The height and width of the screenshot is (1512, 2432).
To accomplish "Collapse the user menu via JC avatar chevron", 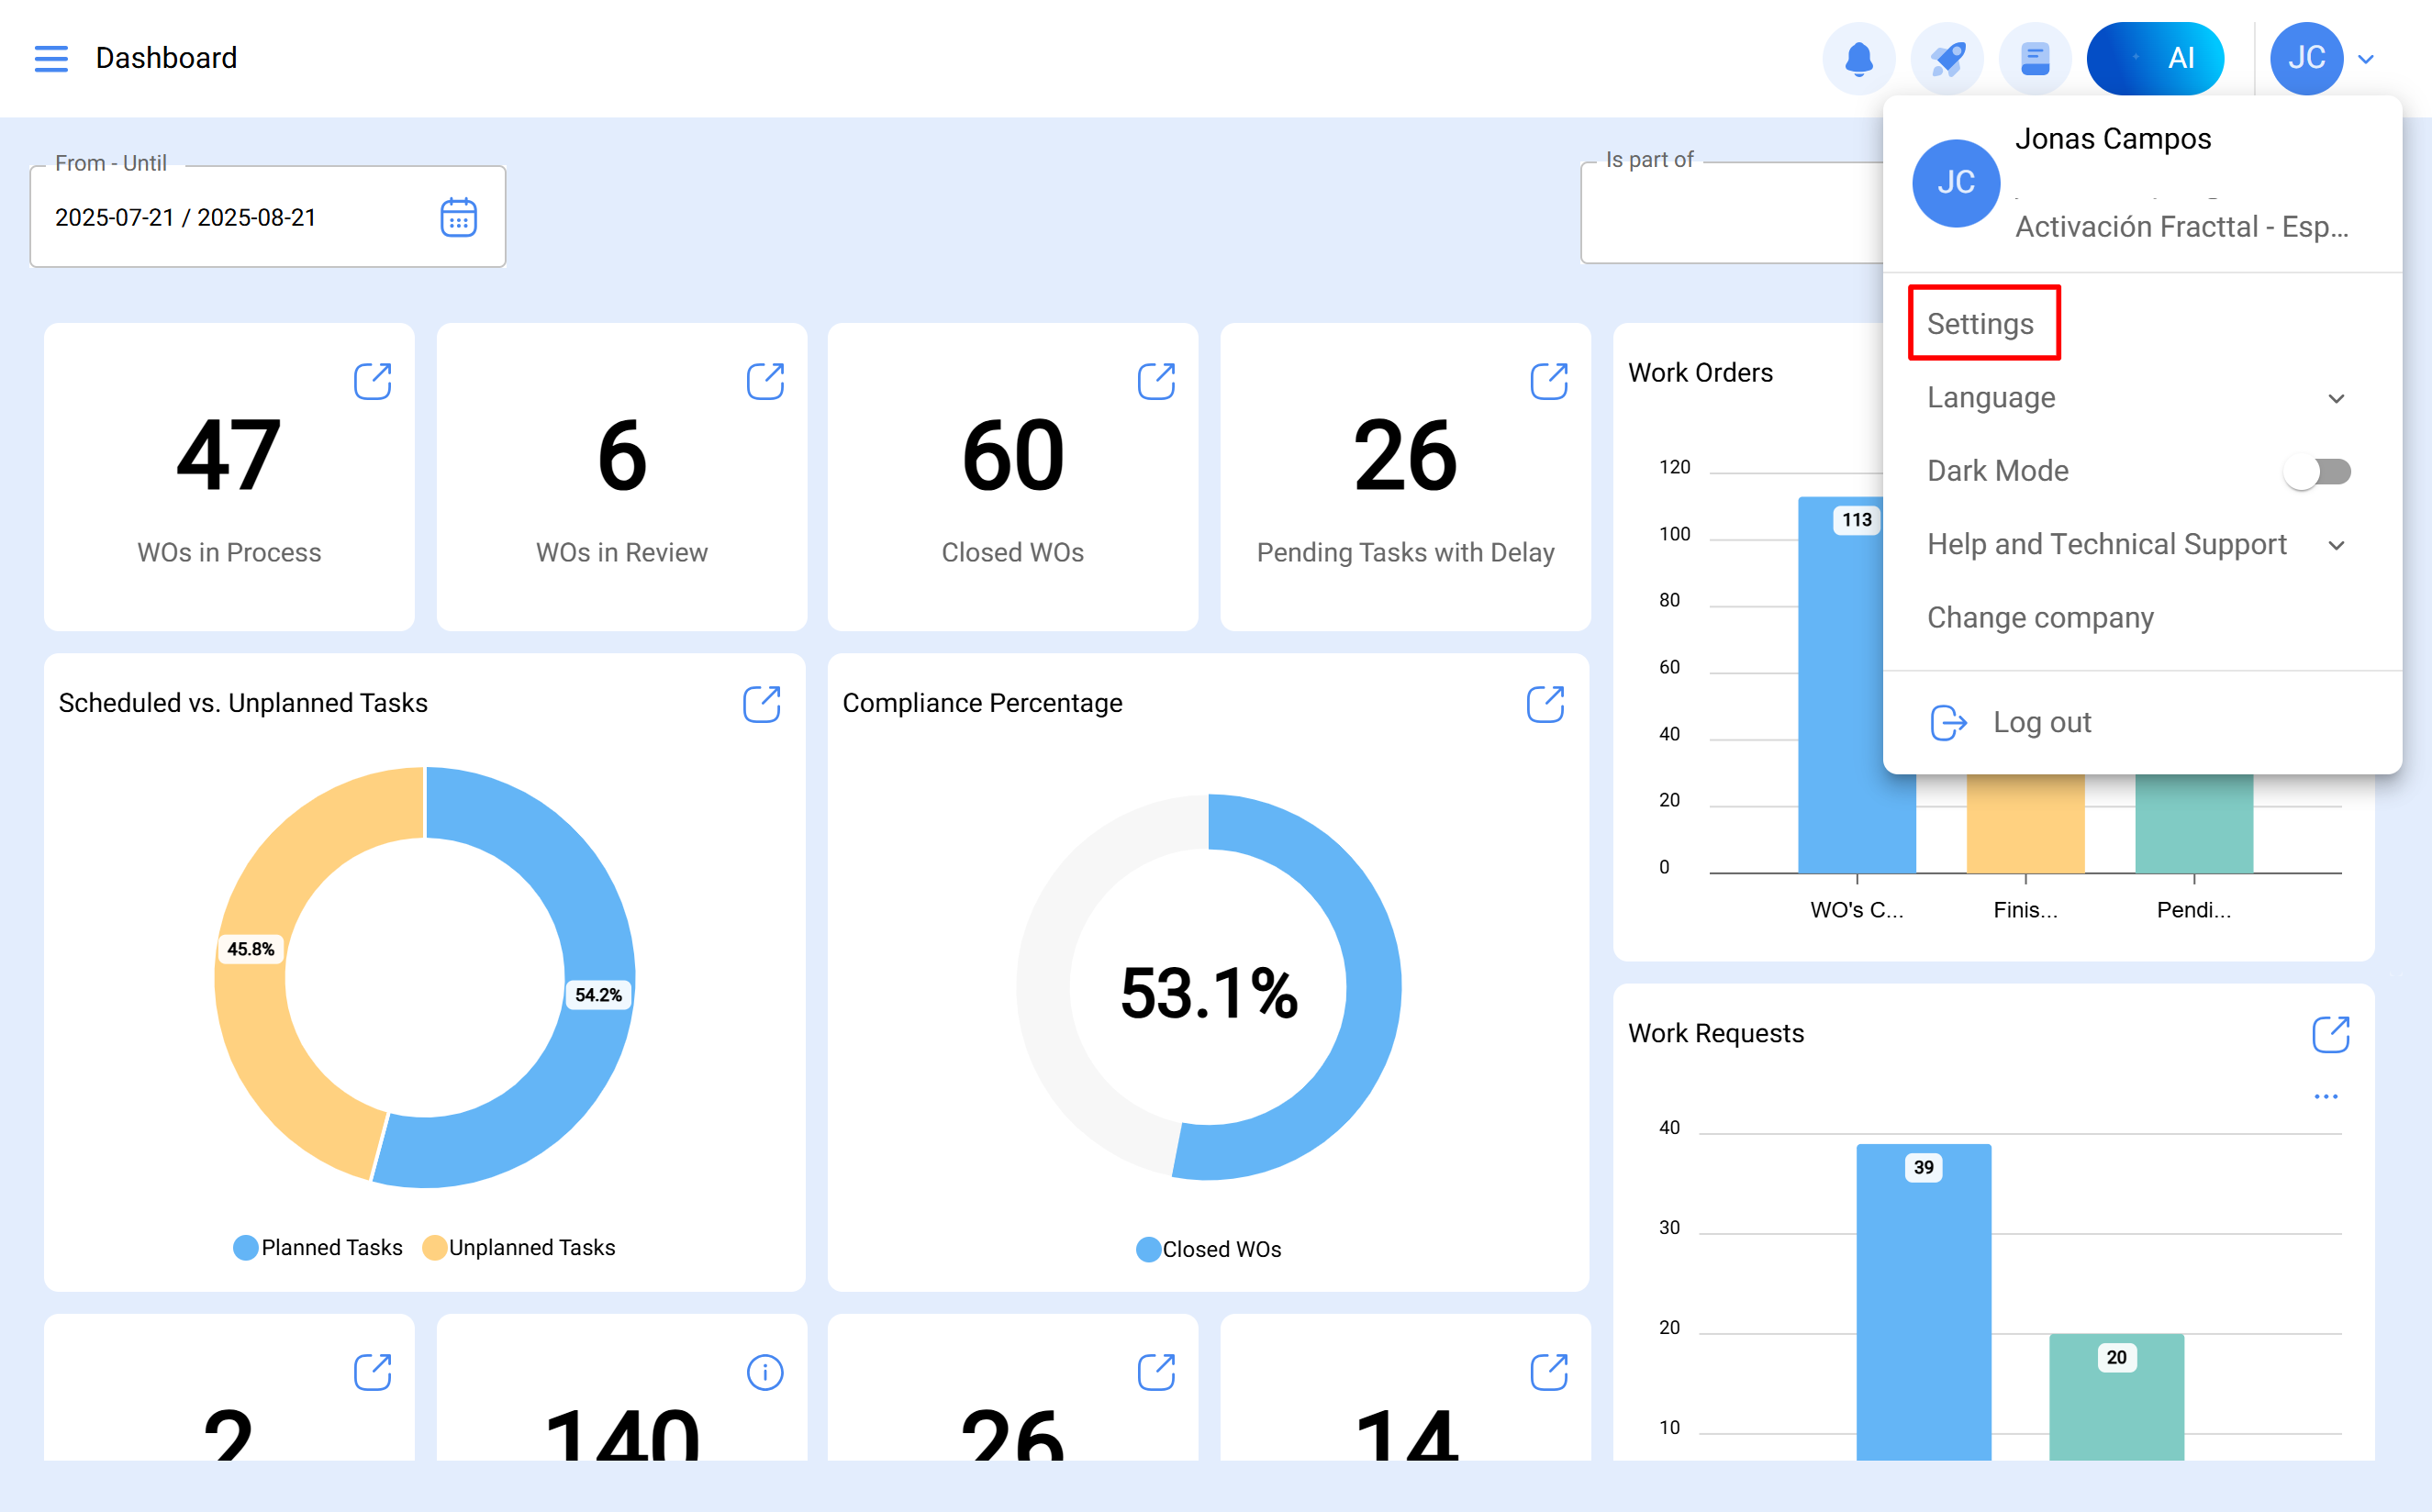I will (x=2366, y=58).
